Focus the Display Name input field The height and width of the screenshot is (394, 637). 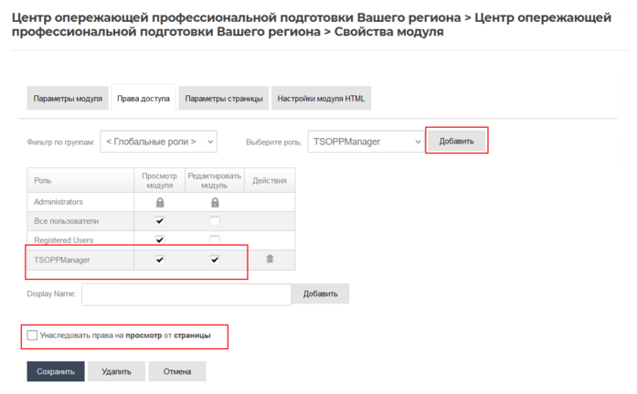[x=186, y=294]
